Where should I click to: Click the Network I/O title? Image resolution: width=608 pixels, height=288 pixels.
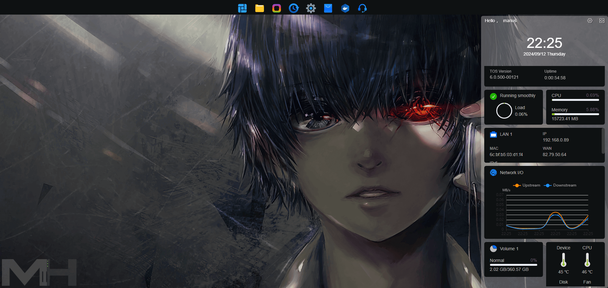tap(512, 173)
